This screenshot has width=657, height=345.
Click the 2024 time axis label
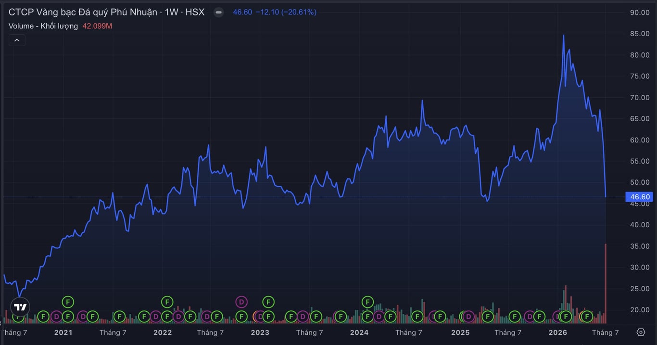[x=359, y=332]
